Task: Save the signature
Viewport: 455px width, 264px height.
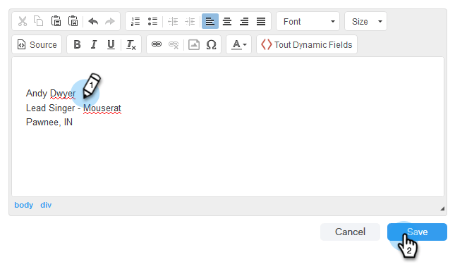Action: click(x=417, y=232)
